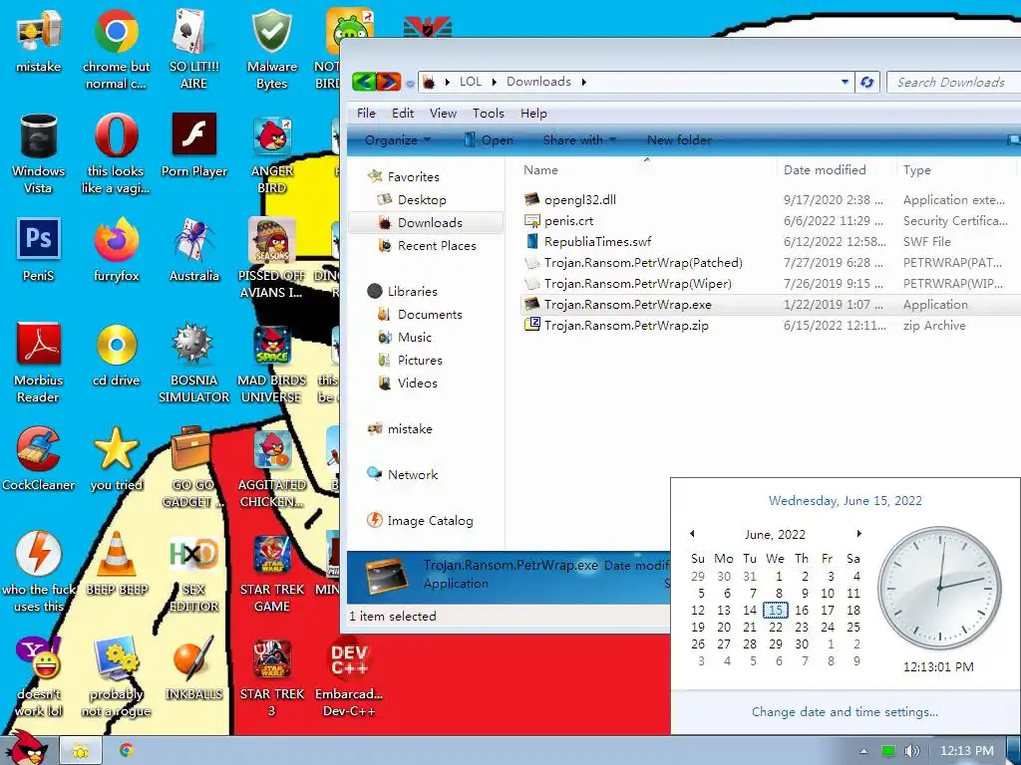
Task: Sort by the Name column header
Action: [x=646, y=169]
